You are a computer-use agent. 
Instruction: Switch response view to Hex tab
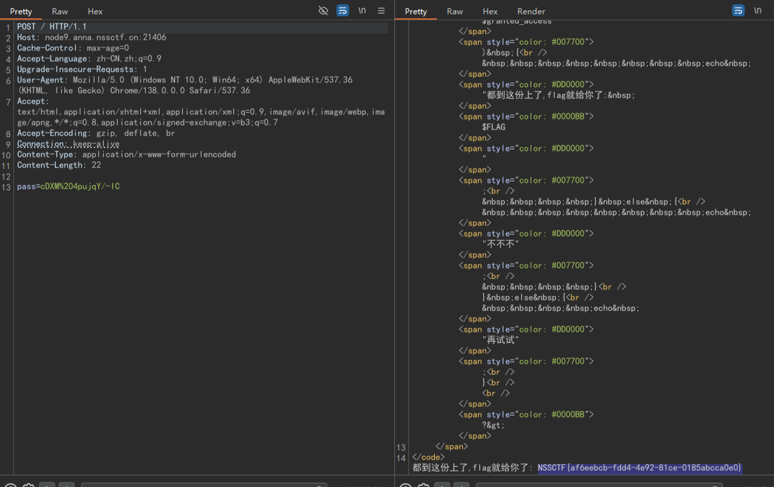pos(490,12)
